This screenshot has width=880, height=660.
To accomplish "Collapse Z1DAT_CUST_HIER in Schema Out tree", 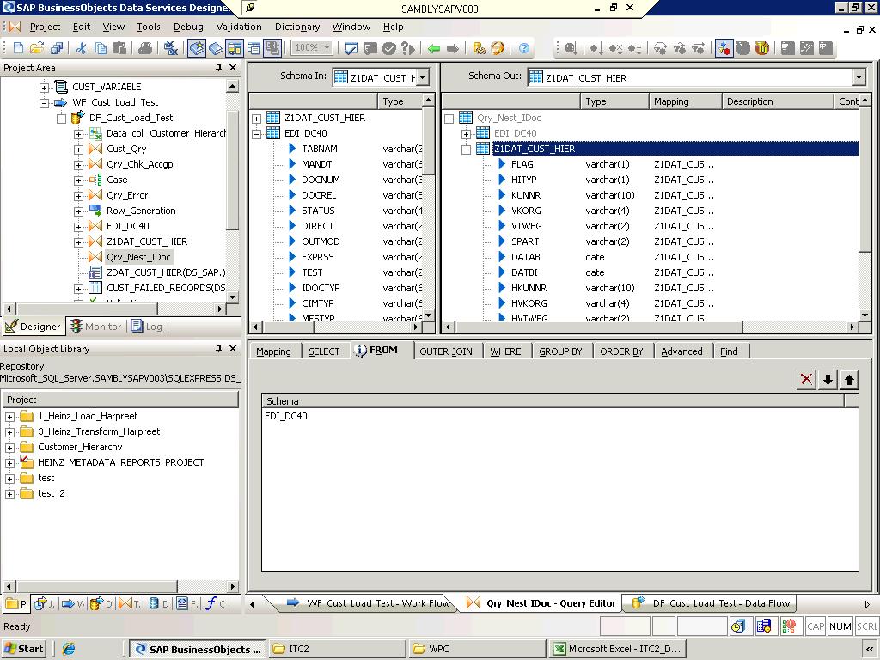I will [x=466, y=150].
